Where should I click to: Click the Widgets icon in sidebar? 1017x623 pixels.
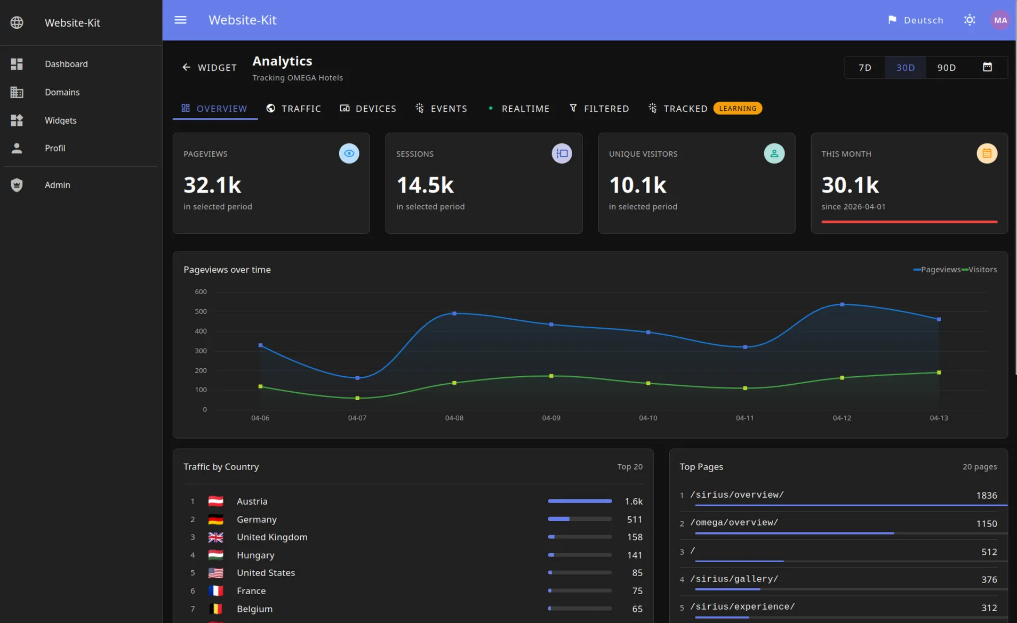[17, 120]
